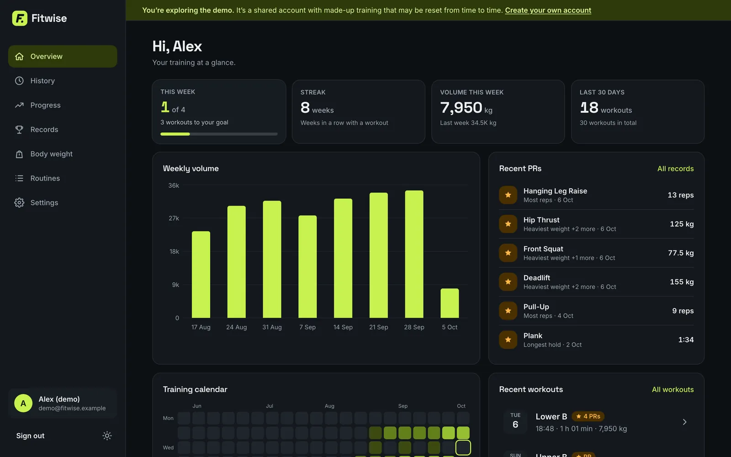
Task: Click Create your own account link
Action: coord(548,10)
